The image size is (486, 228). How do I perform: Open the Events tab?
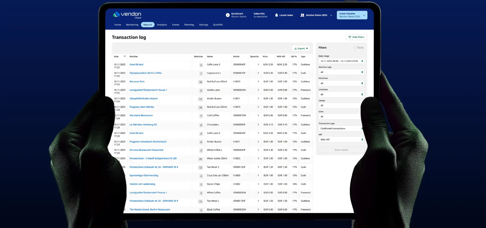176,25
